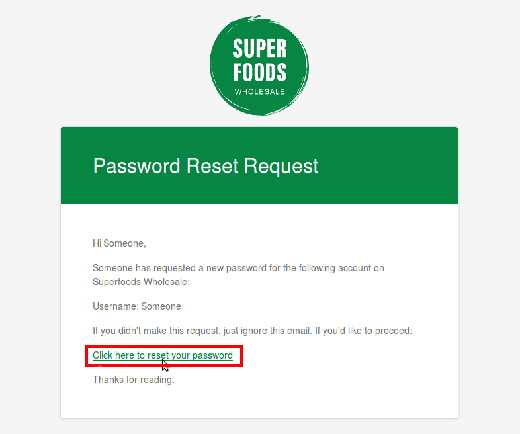The image size is (520, 434).
Task: Click the word 'Reset' in the green heading
Action: 212,165
